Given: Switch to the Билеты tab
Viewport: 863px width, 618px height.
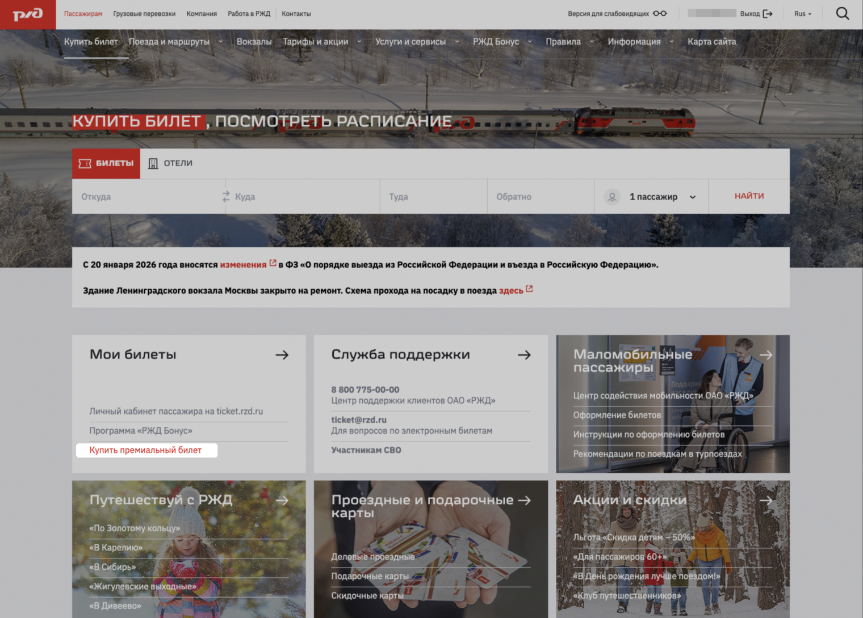Looking at the screenshot, I should [106, 163].
